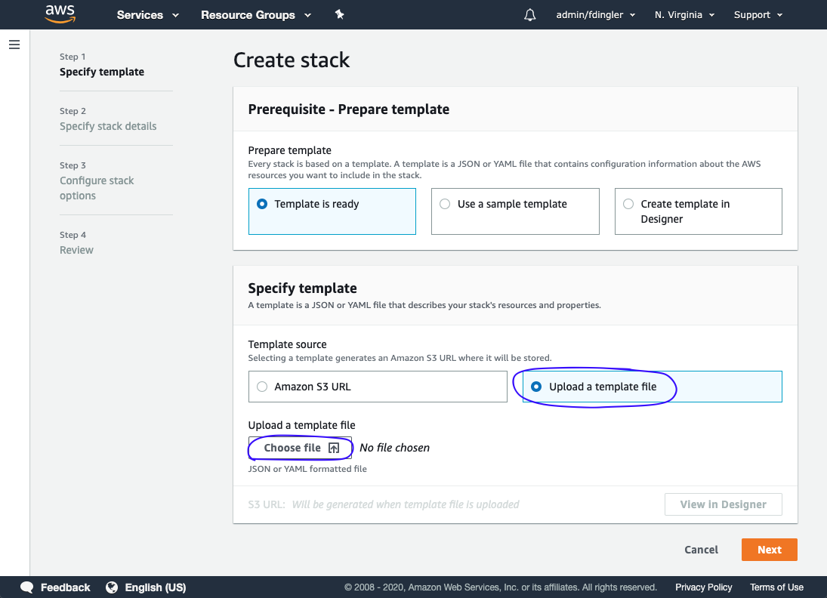
Task: Expand the Services dropdown menu
Action: click(x=148, y=15)
